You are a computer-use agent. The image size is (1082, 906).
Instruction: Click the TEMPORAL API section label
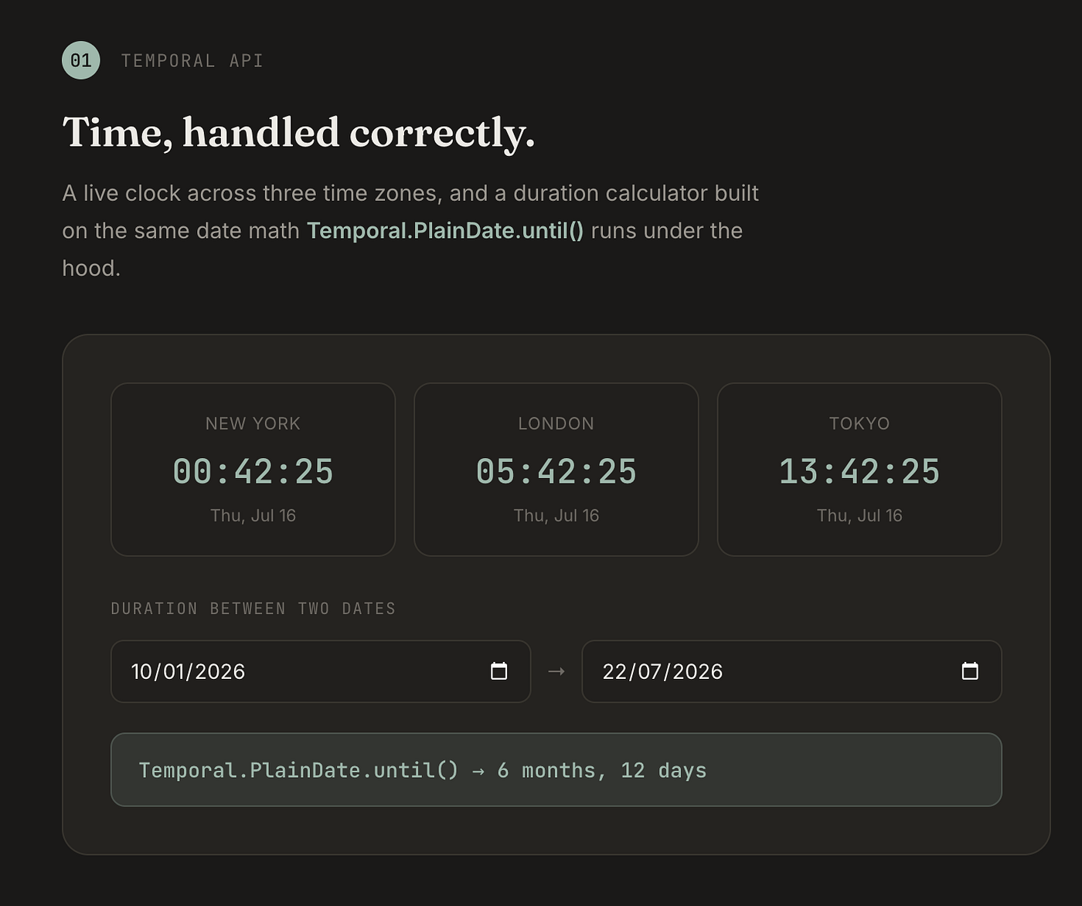click(192, 61)
